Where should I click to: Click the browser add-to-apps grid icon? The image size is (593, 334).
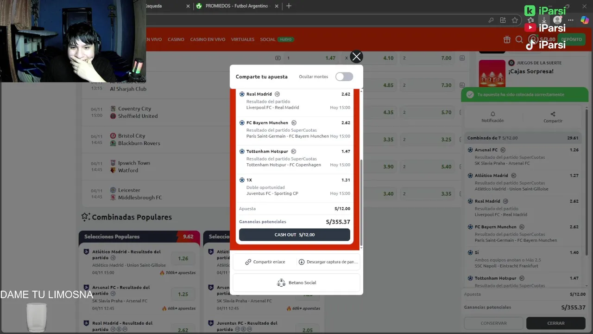pyautogui.click(x=503, y=20)
